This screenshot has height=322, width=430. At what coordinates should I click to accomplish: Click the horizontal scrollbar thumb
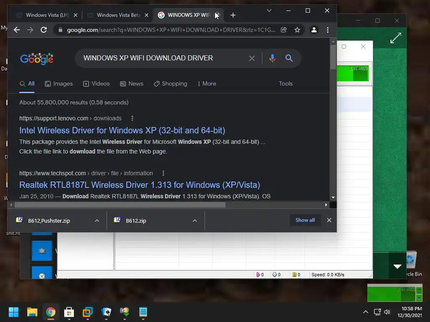(120, 205)
